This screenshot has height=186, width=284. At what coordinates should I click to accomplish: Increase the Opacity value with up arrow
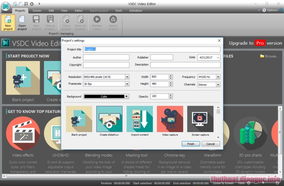point(171,95)
